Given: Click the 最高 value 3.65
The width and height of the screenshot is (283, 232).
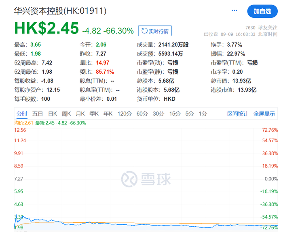Looking at the screenshot, I should [36, 45].
